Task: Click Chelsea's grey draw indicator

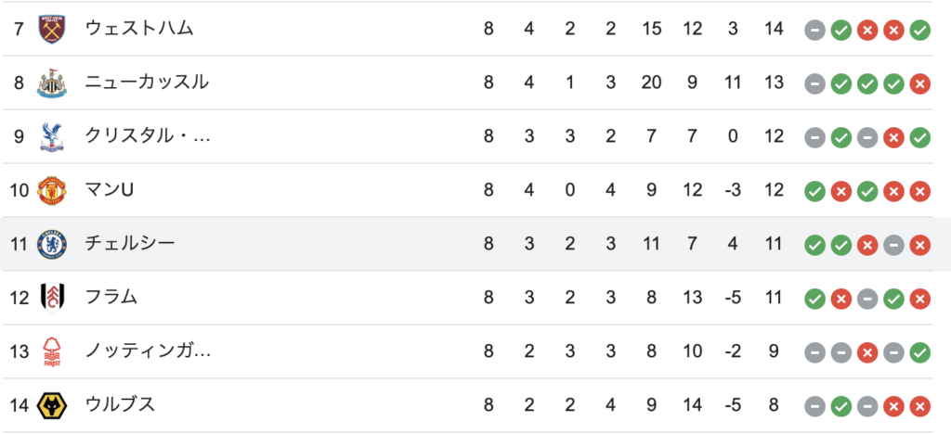Action: click(x=893, y=245)
